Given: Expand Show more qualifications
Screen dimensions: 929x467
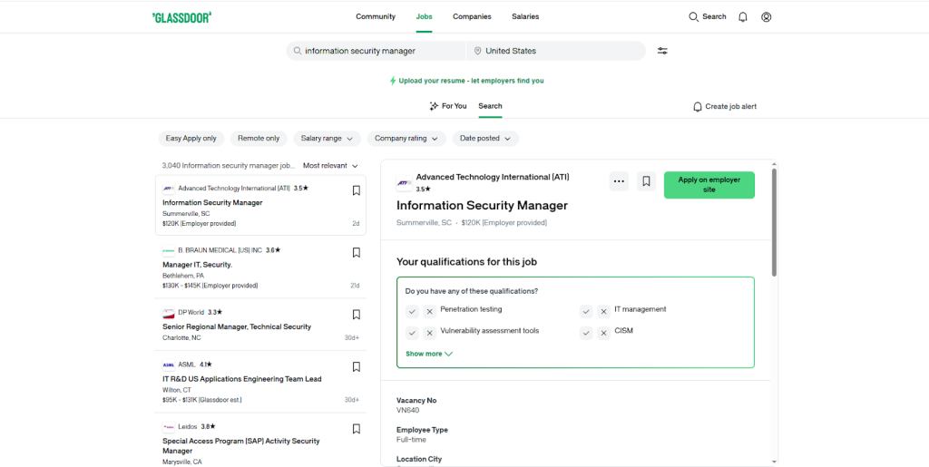Looking at the screenshot, I should tap(429, 354).
